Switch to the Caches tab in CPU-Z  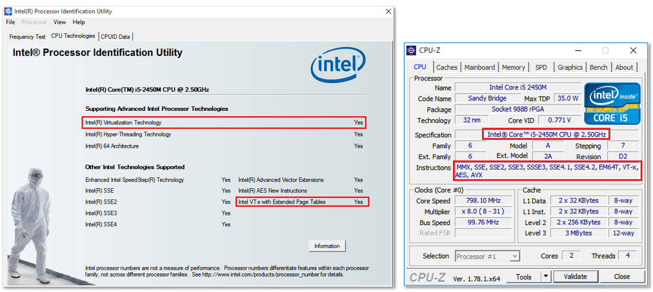(447, 67)
